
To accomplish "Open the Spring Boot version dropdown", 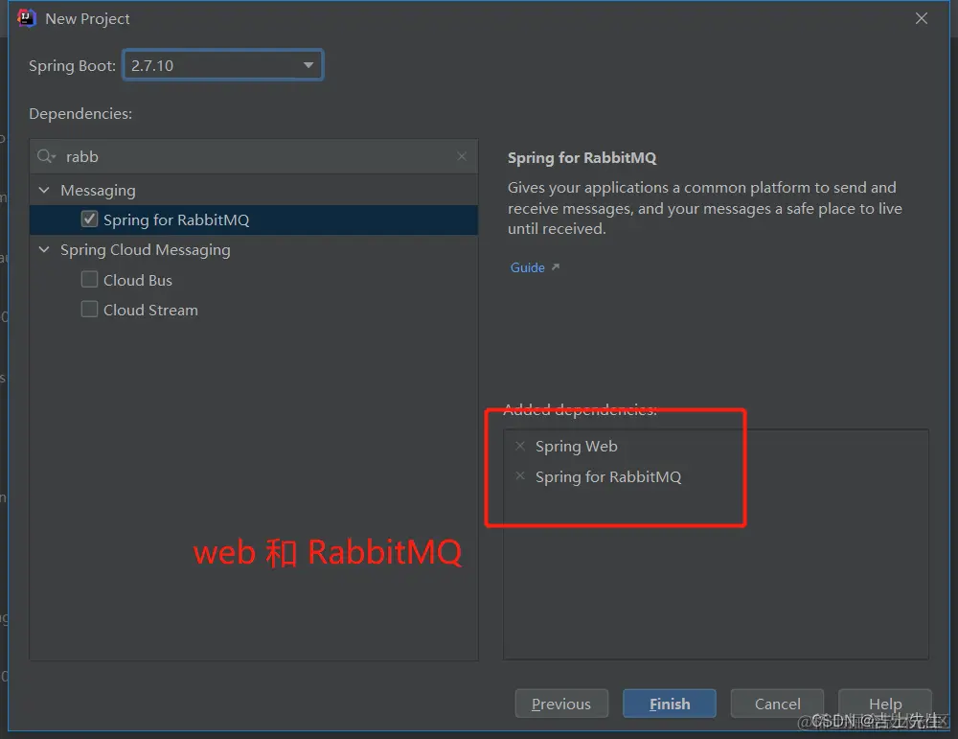I will pos(223,65).
